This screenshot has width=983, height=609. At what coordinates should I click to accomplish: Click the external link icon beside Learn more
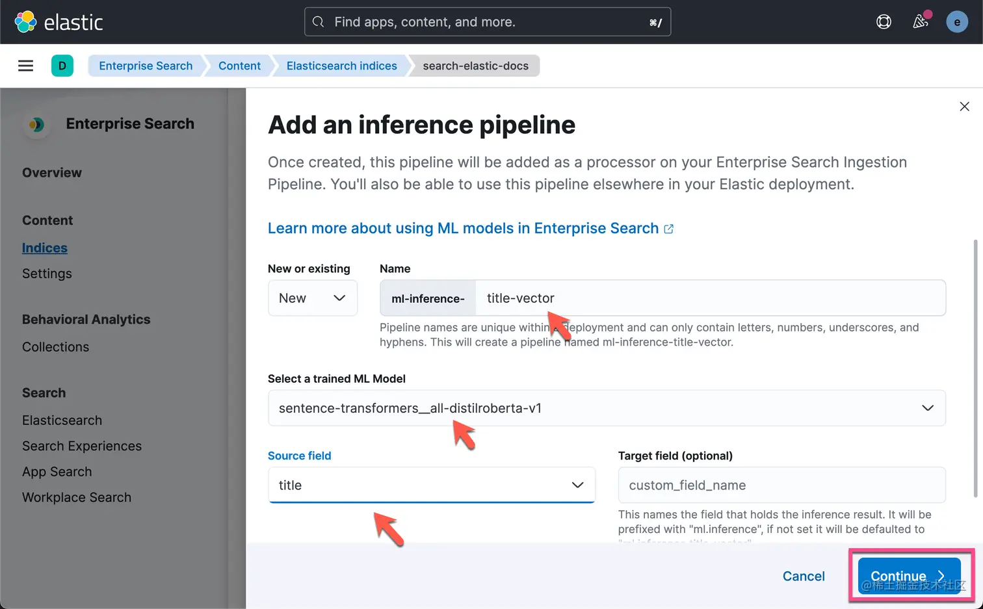668,229
